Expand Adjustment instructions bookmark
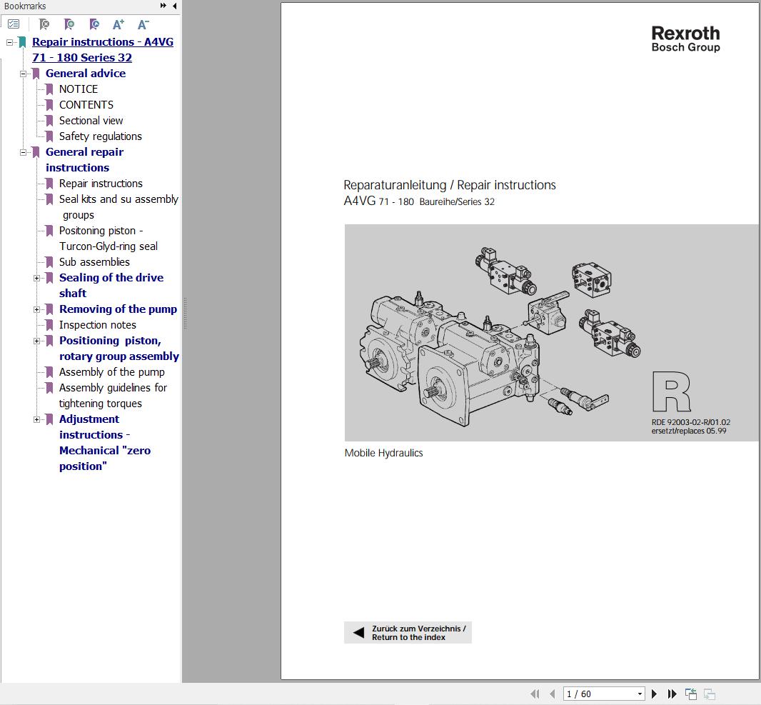Screen dimensions: 761x705 pos(36,420)
